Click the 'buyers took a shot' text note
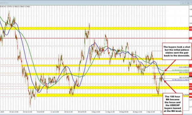This screenshot has width=192, height=115. tap(177, 51)
